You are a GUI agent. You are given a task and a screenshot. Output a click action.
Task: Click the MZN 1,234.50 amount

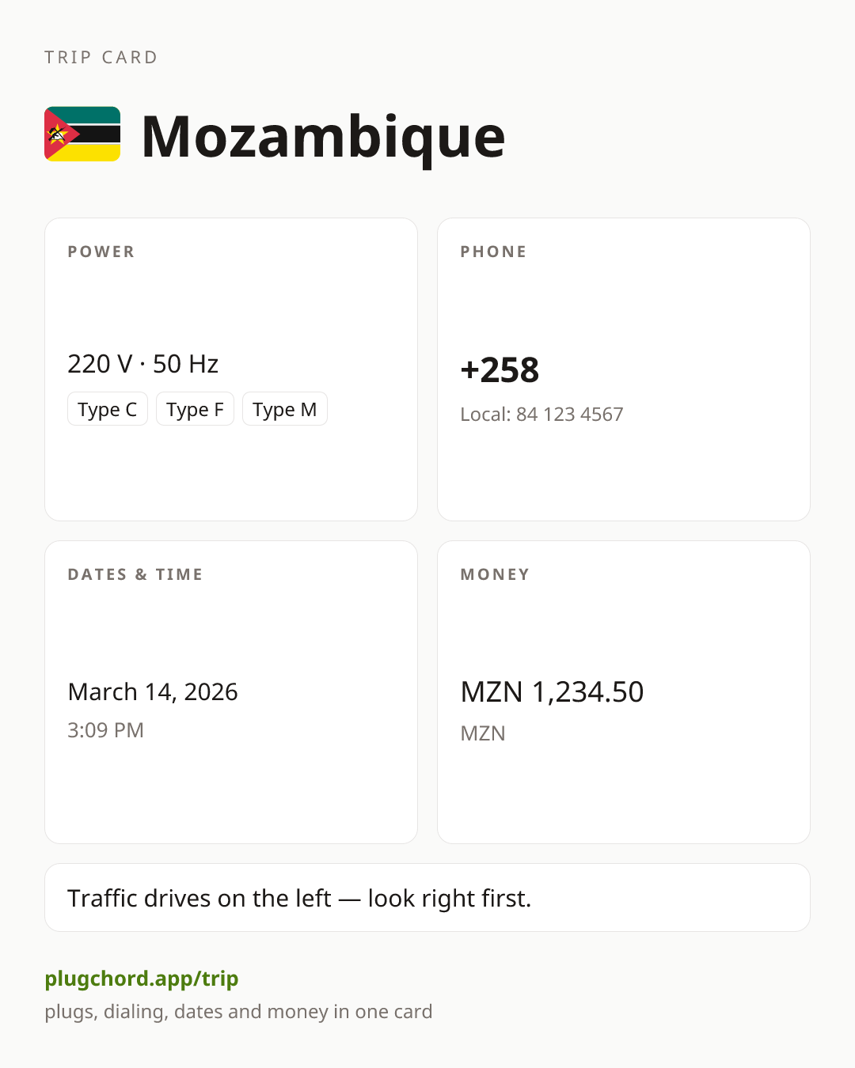(552, 692)
